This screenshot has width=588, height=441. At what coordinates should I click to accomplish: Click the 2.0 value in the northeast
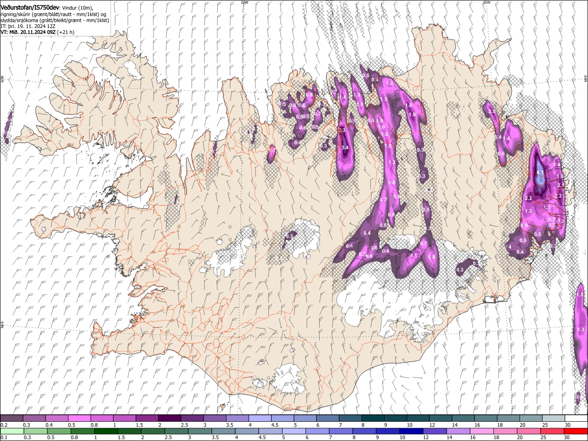492,112
